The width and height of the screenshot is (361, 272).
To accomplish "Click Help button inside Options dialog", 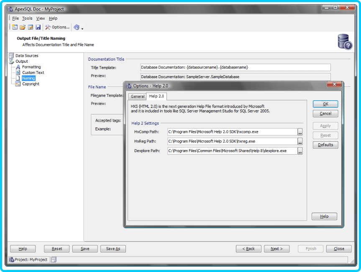I will pos(324,216).
